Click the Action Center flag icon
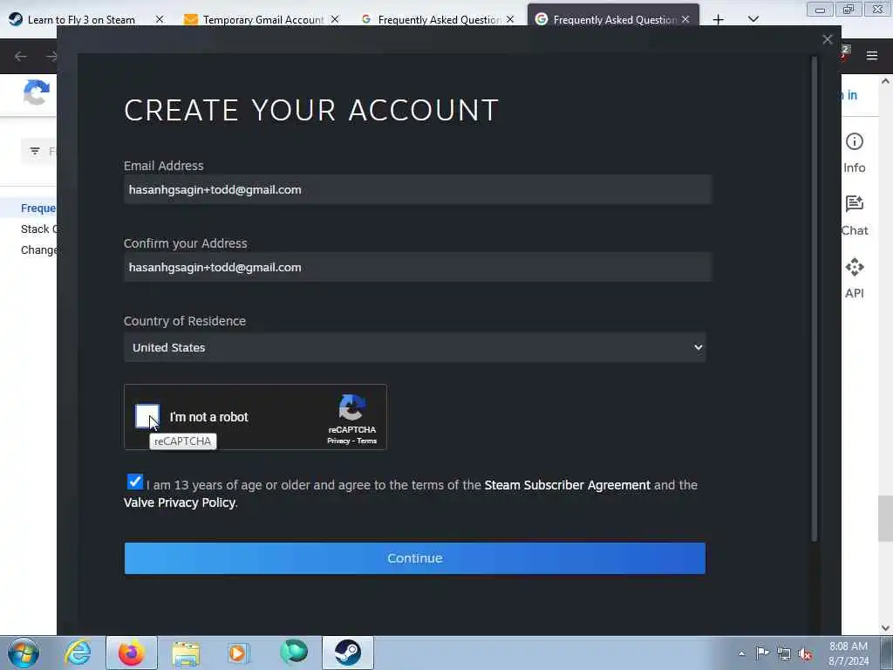The image size is (893, 670). click(762, 653)
